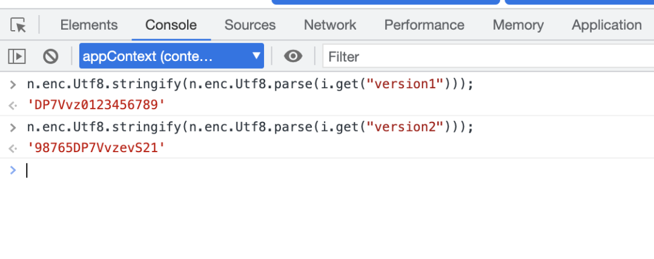Click the first input arrow beside version1 command
The width and height of the screenshot is (654, 259).
point(13,85)
